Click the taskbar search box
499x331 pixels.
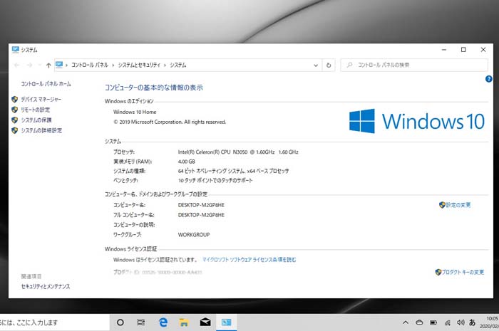[x=54, y=322]
